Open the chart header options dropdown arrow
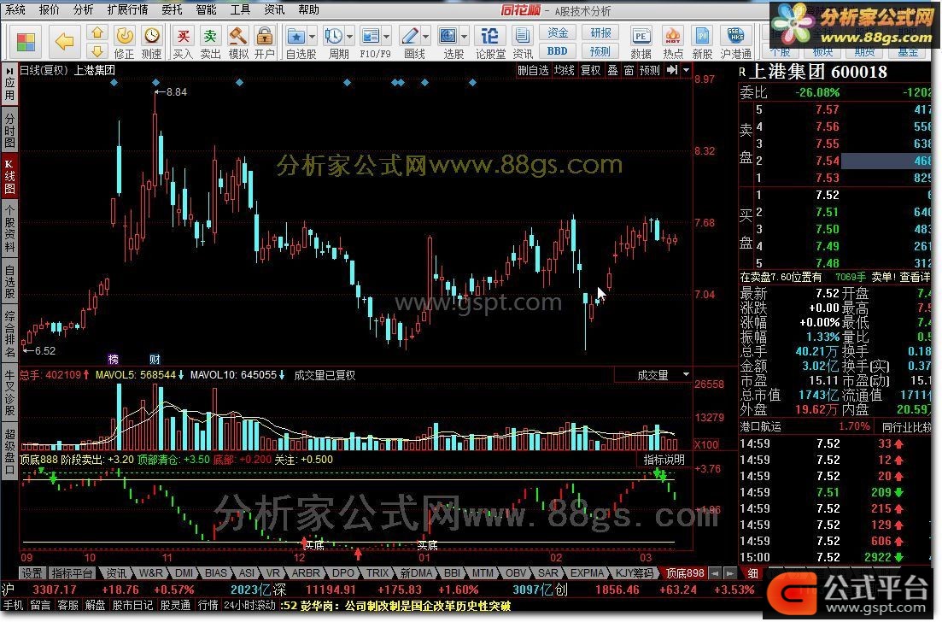942x622 pixels. 686,70
